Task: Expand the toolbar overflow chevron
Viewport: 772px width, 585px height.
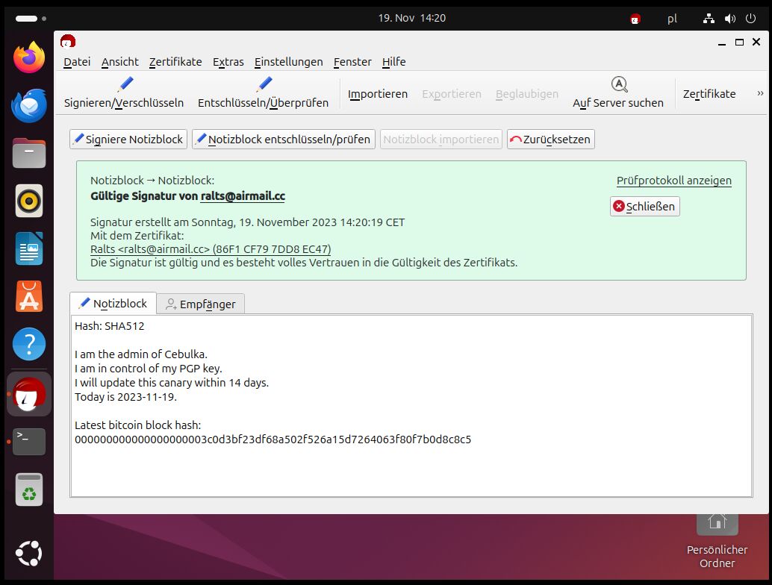Action: click(x=760, y=93)
